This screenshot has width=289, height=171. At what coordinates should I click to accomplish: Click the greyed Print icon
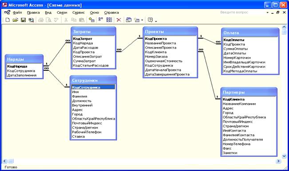41,20
